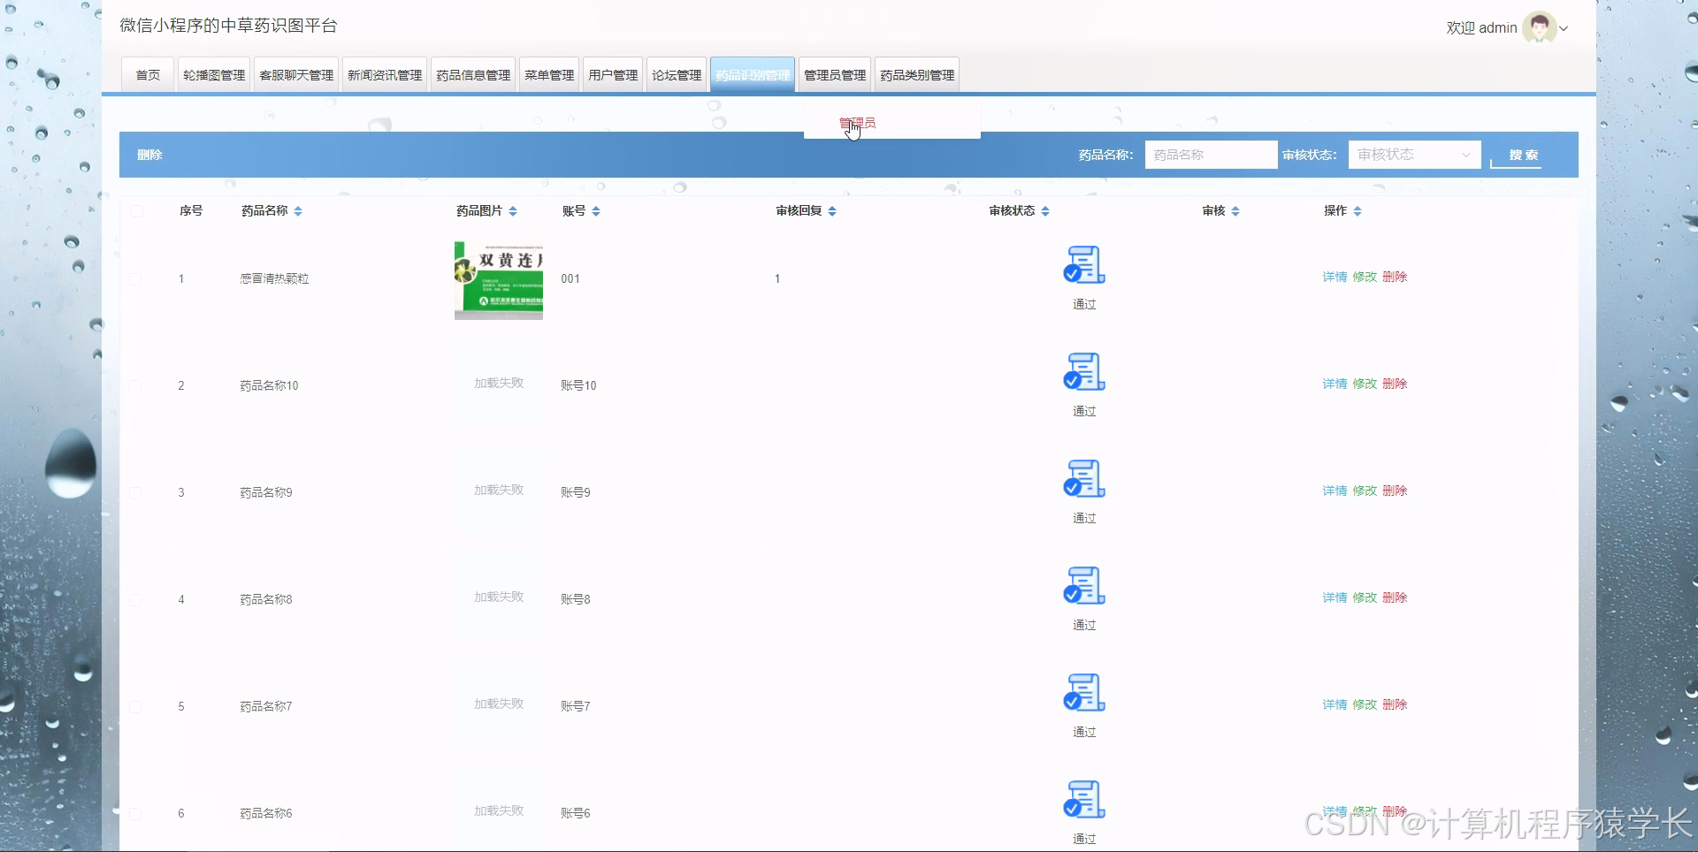Open the 客服聊天管理 menu
The width and height of the screenshot is (1698, 852).
(296, 75)
